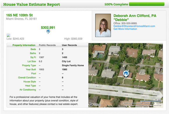Click the High: $360,559 value
Screen dimensions: 169x114
pyautogui.click(x=73, y=39)
